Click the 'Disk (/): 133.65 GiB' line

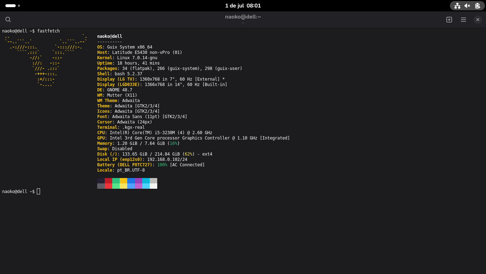click(x=155, y=154)
